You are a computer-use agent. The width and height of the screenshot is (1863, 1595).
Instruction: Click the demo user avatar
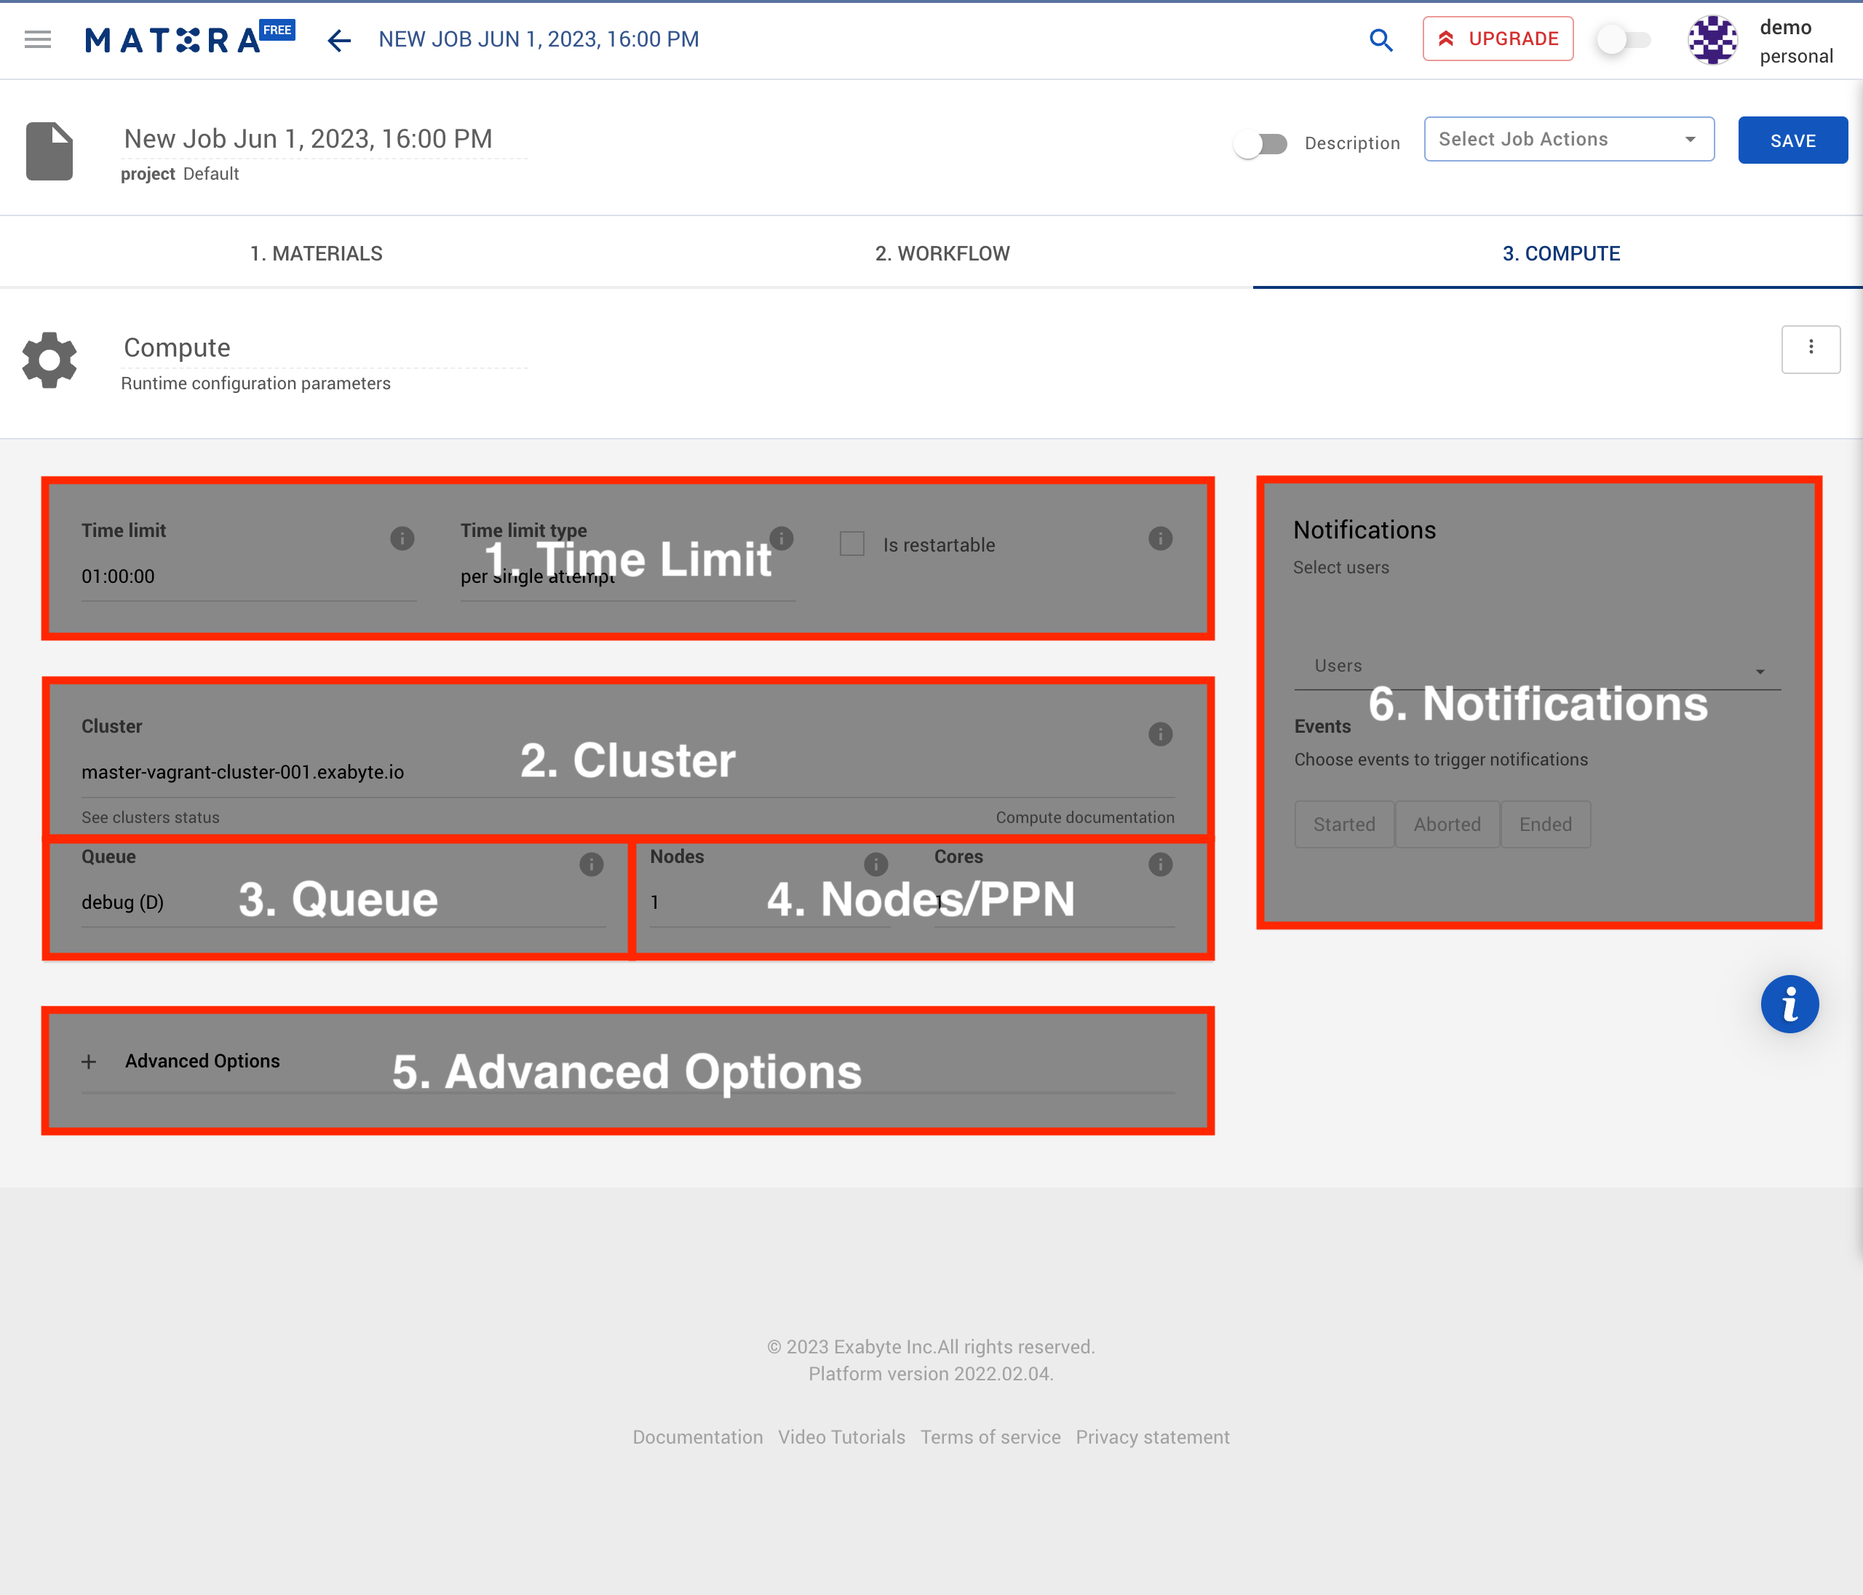pos(1712,41)
